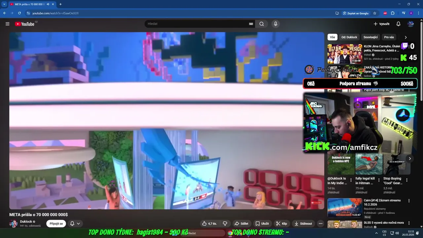This screenshot has height=238, width=423.
Task: Open the on-screen keyboard icon in search box
Action: click(x=251, y=24)
